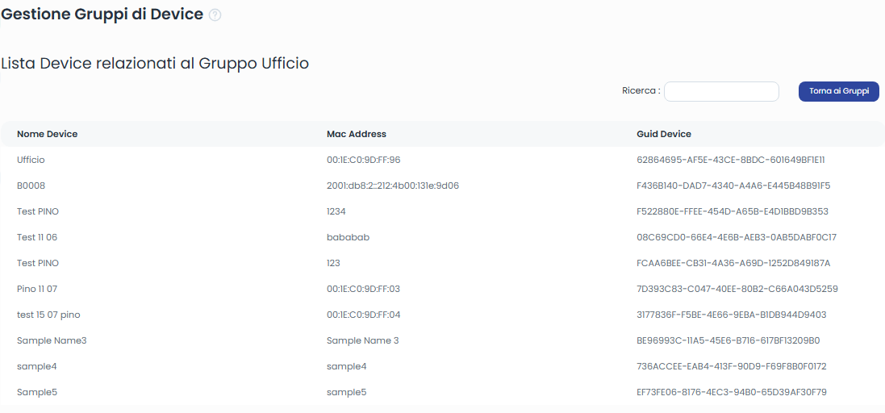Click Sample Name 3 in Mac Address column
This screenshot has height=413, width=885.
pos(363,340)
